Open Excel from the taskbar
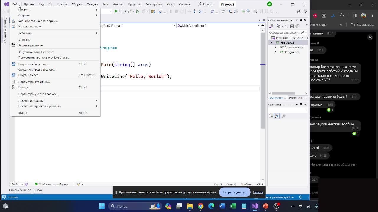 tap(233, 206)
